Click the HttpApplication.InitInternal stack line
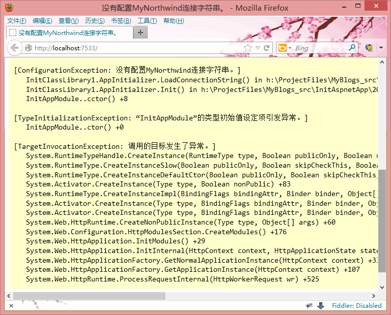The height and width of the screenshot is (315, 391). click(x=202, y=250)
